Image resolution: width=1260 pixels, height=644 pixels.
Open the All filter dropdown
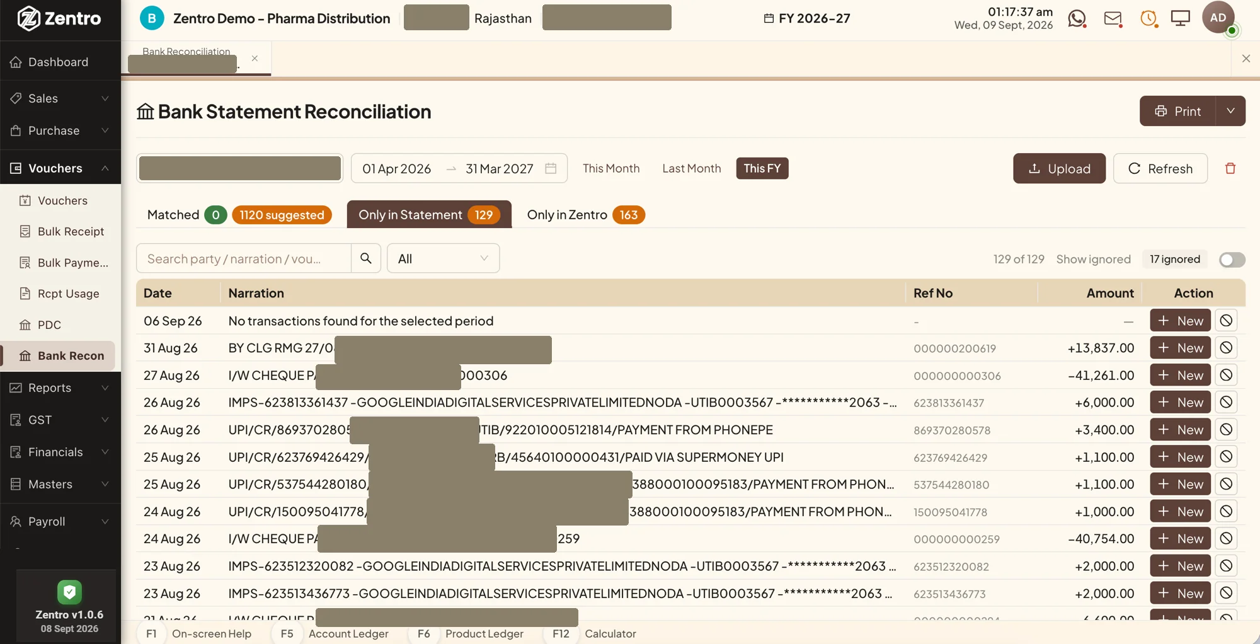coord(443,258)
